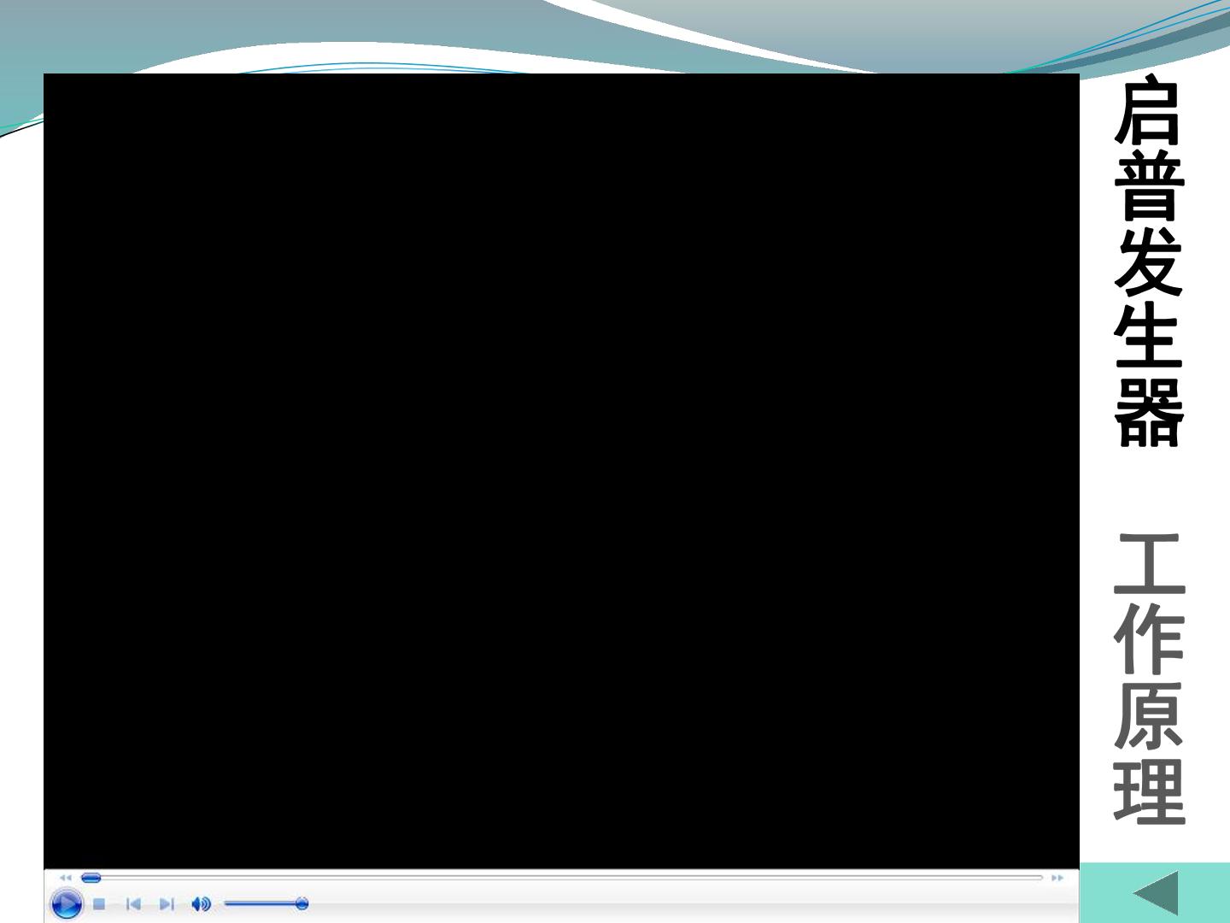Select the 启普发生器 title text
Image resolution: width=1230 pixels, height=923 pixels.
[x=1150, y=262]
